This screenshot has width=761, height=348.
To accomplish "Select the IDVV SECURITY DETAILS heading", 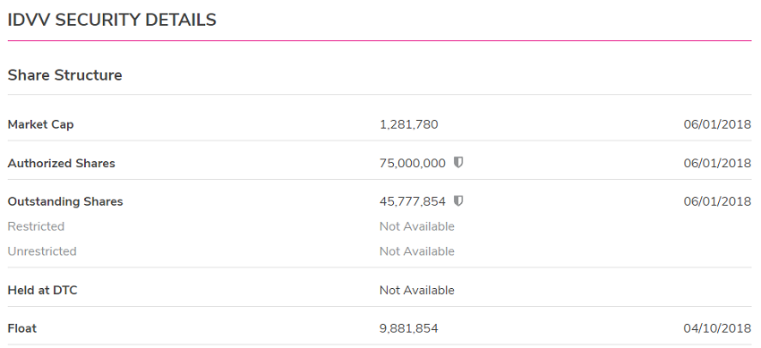I will coord(112,20).
